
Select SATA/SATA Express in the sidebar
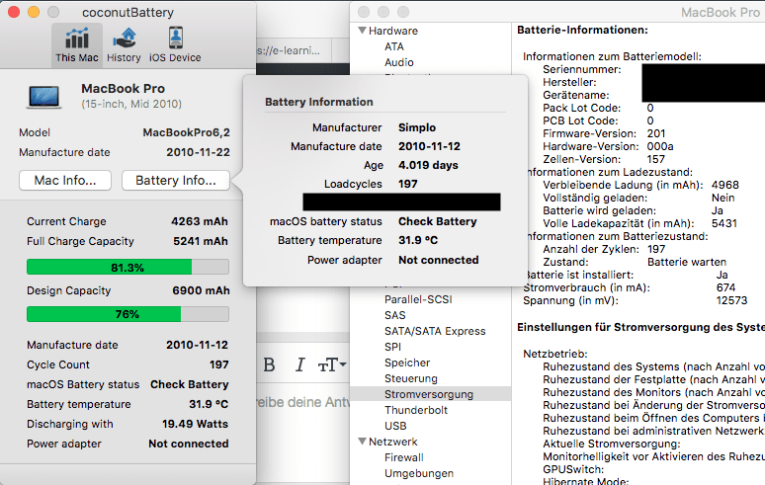coord(435,331)
